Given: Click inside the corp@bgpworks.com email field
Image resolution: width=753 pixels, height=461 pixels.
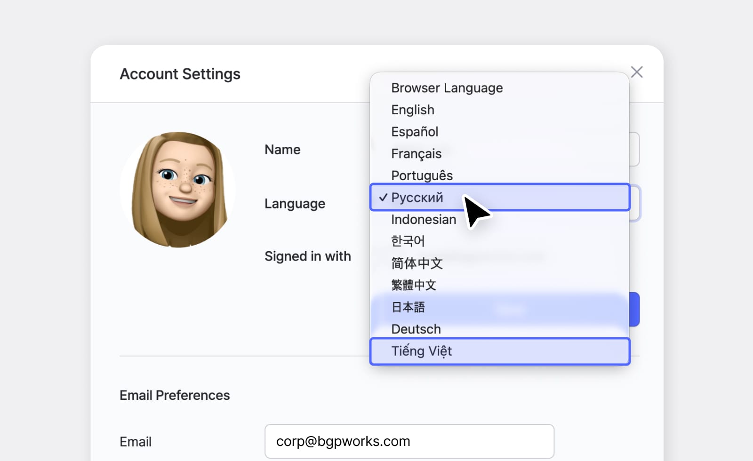Looking at the screenshot, I should [409, 441].
